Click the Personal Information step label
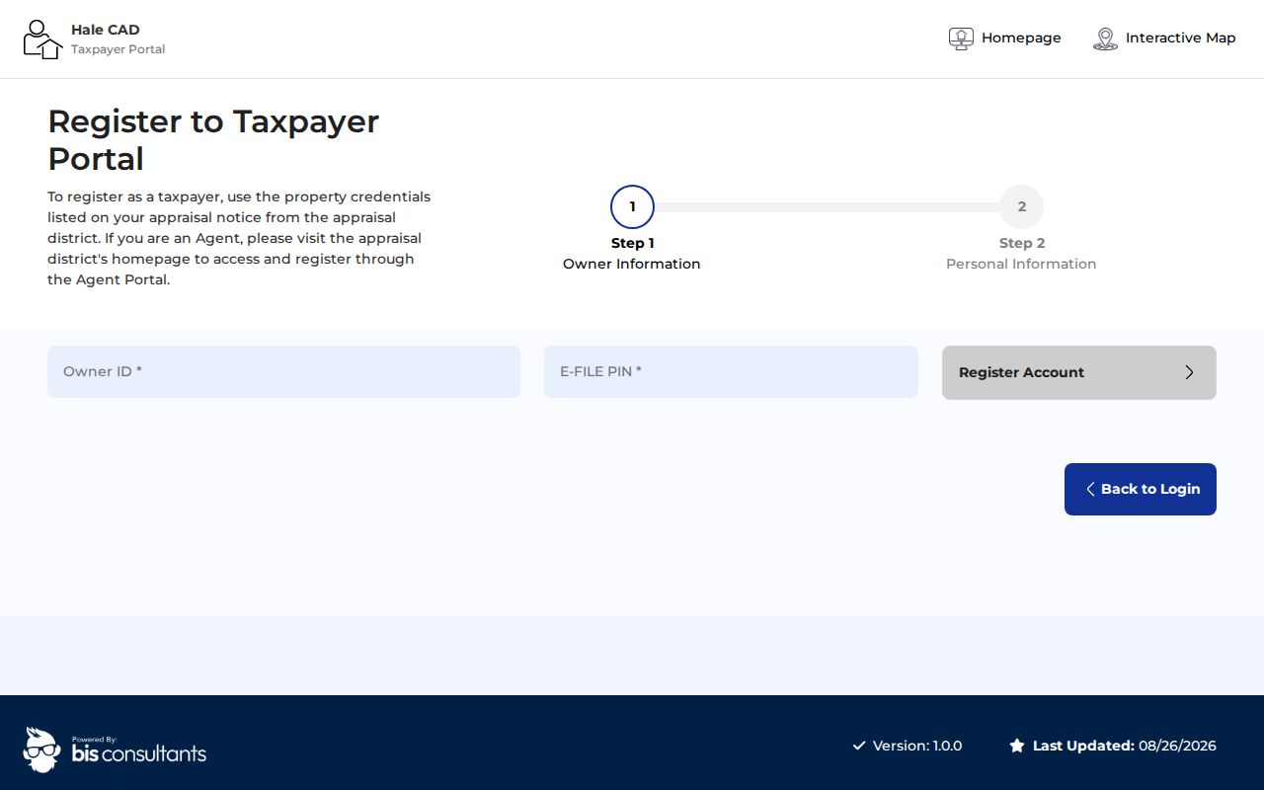1264x790 pixels. pos(1021,264)
